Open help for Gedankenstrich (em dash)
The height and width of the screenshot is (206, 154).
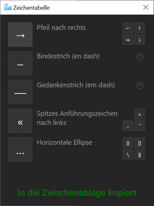pos(140,86)
